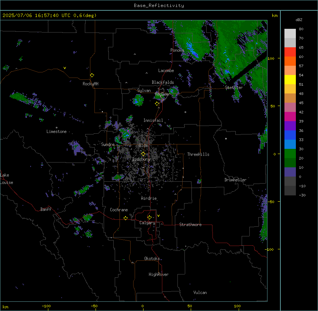Click the white star marker above Limestone
318x311 pixels.
point(56,128)
